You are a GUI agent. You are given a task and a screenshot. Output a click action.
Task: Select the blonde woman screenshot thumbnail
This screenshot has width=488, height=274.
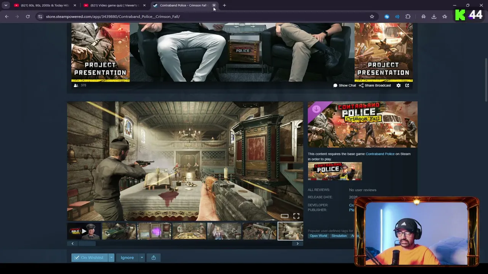(224, 231)
